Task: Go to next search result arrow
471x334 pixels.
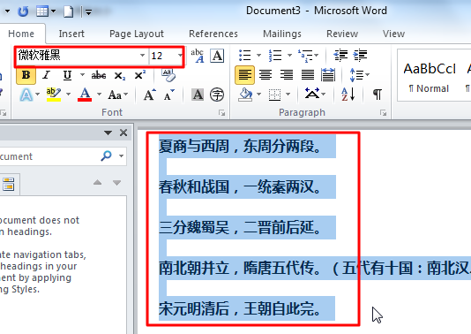Action: [x=116, y=182]
